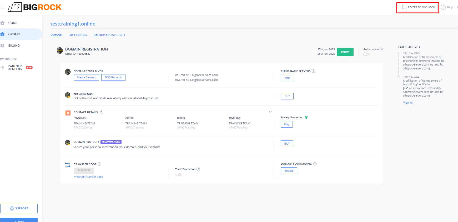This screenshot has width=458, height=222.
Task: Open the hamburger menu icon
Action: 3,7
